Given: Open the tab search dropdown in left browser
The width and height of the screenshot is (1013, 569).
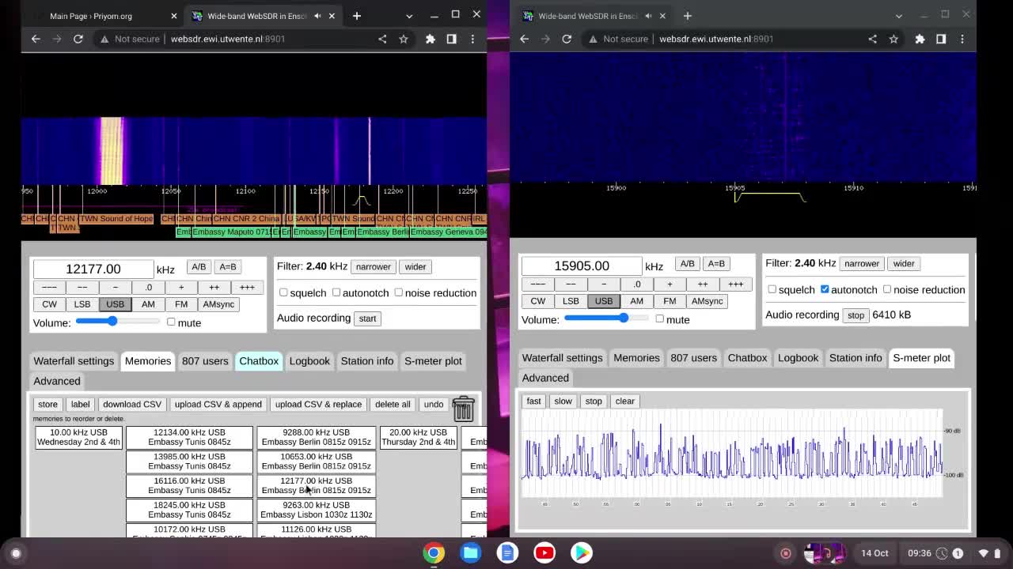Looking at the screenshot, I should pos(408,16).
